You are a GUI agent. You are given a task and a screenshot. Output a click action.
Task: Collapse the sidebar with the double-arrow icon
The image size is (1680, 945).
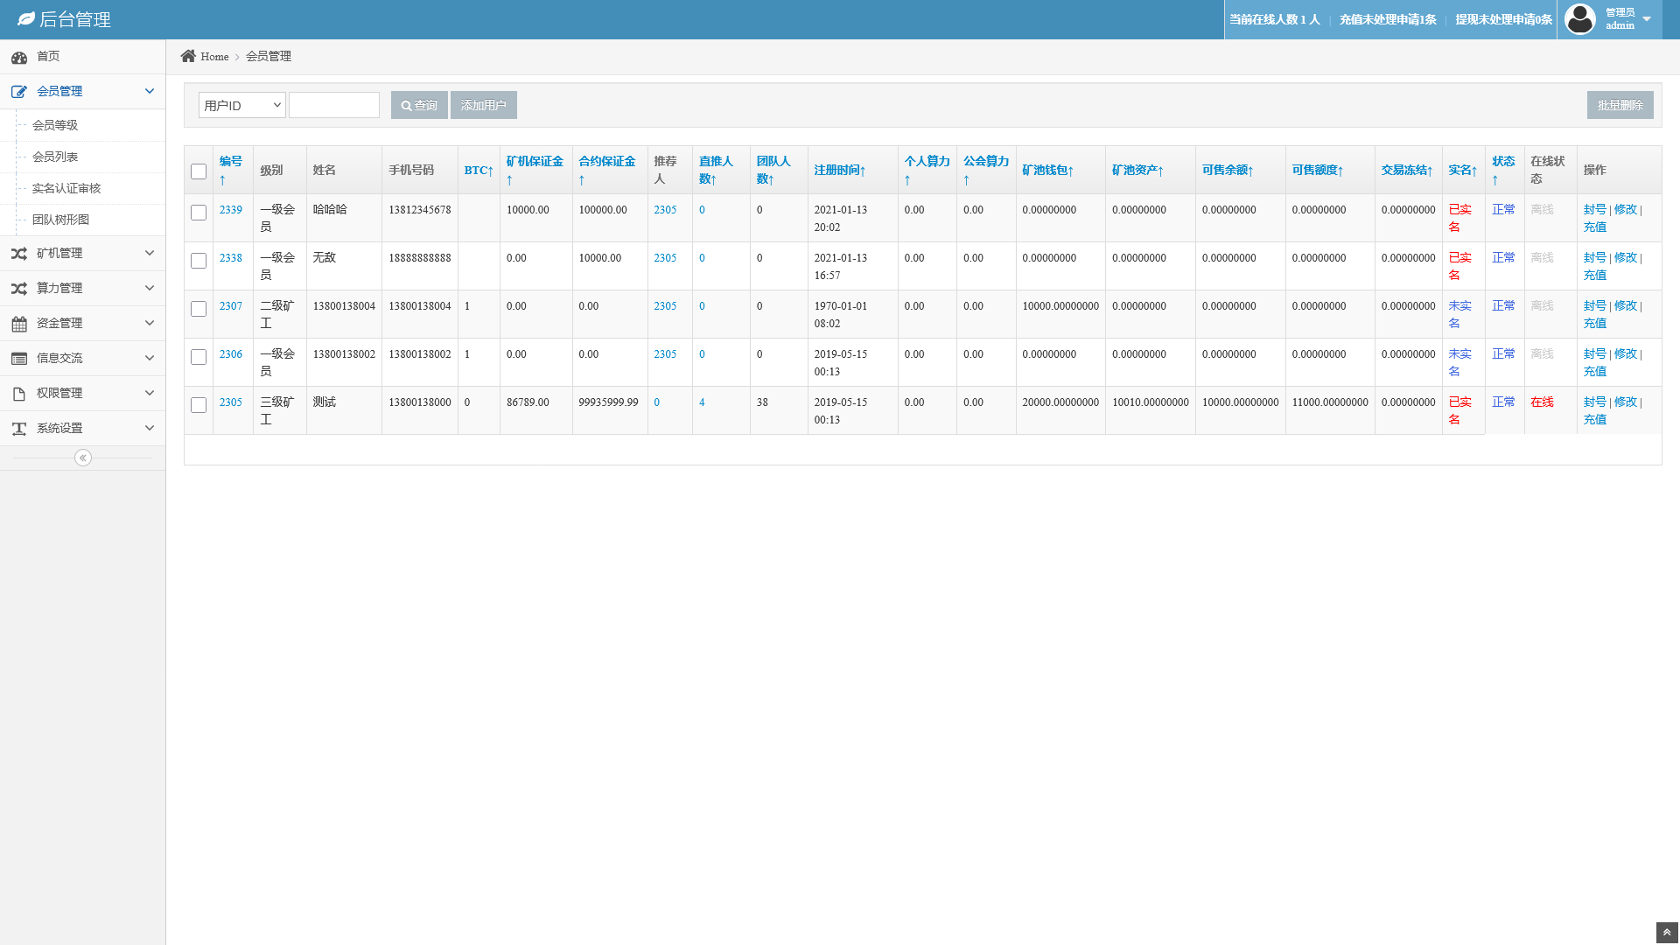pyautogui.click(x=83, y=458)
